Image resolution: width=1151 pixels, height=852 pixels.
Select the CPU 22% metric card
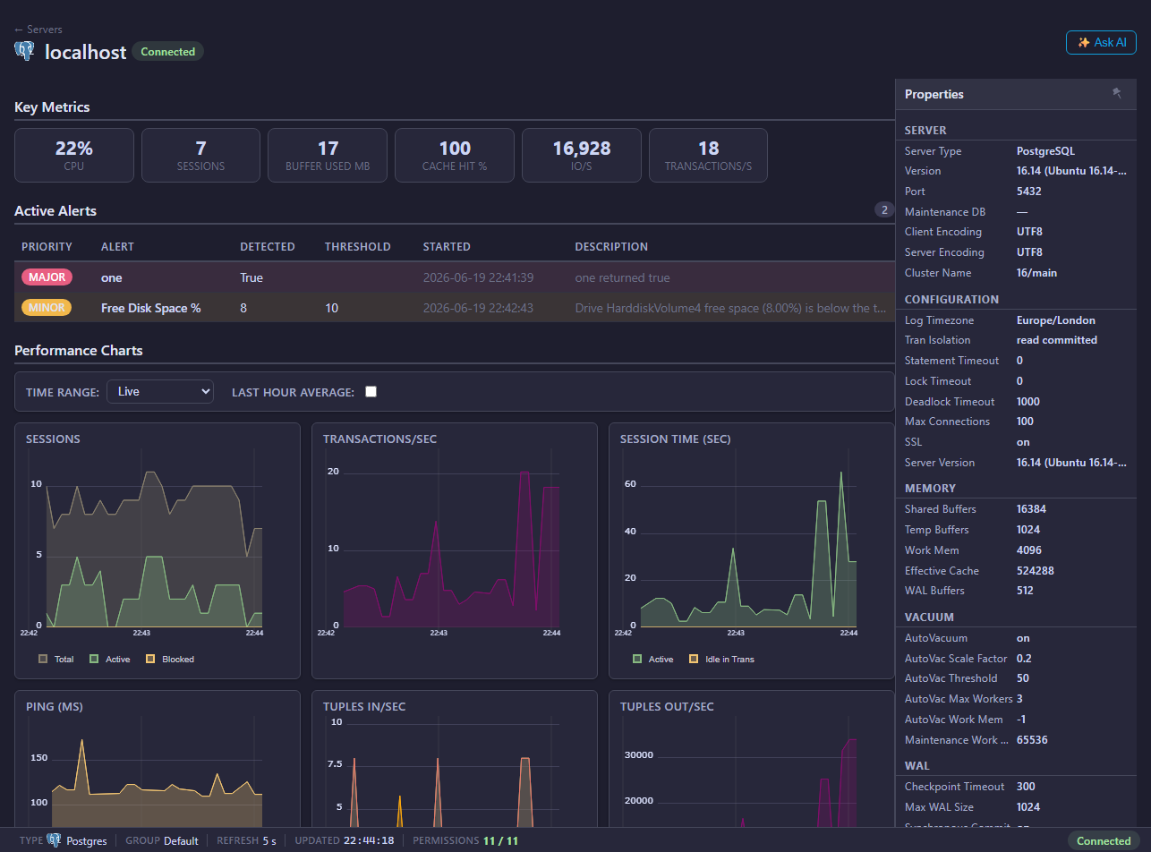[x=74, y=155]
